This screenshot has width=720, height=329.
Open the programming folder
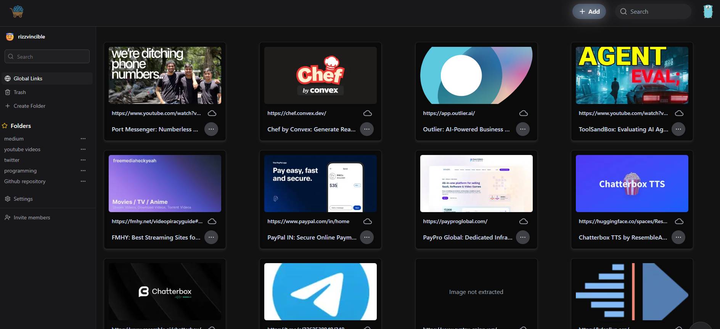pos(20,171)
